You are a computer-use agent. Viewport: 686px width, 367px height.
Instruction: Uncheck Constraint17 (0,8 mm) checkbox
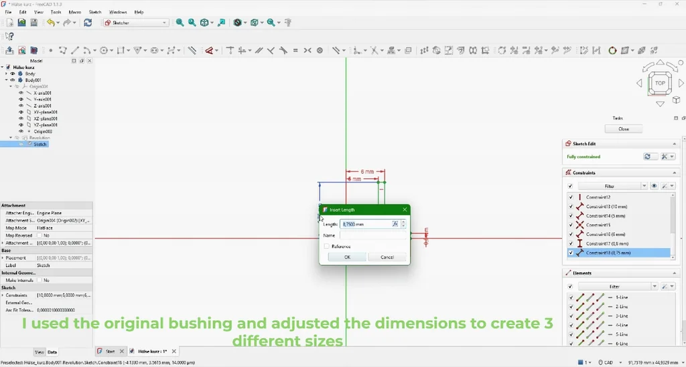point(571,243)
